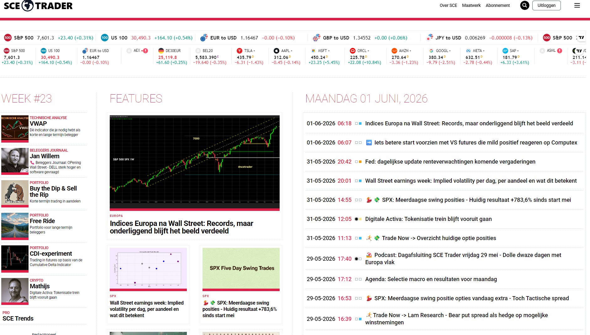Open the hamburger menu icon
The height and width of the screenshot is (335, 590).
coord(577,5)
